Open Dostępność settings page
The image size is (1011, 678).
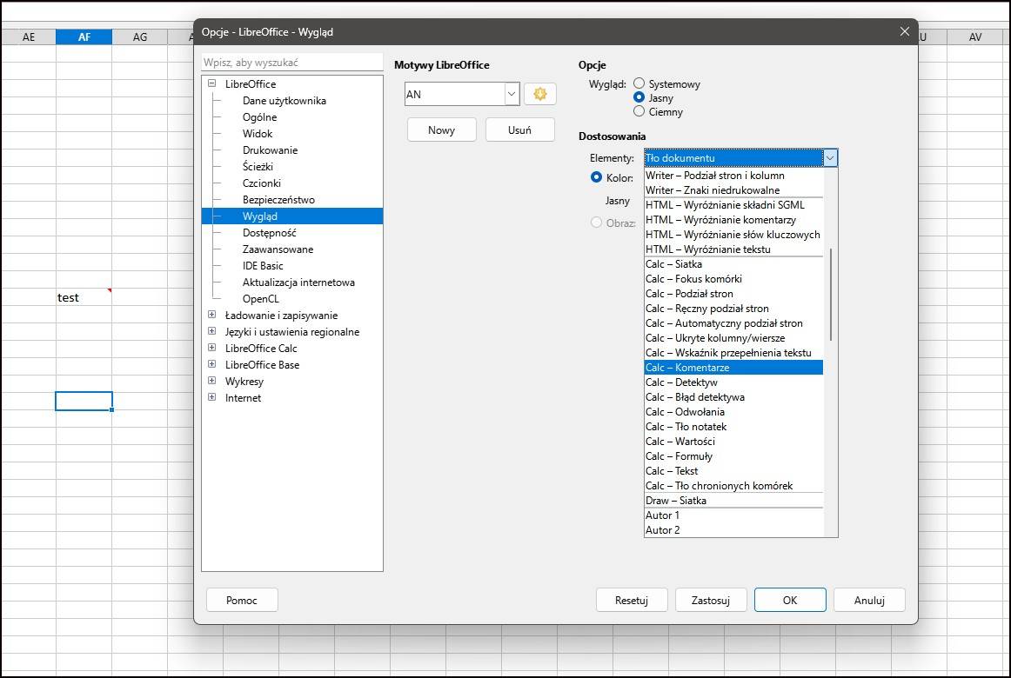tap(270, 233)
